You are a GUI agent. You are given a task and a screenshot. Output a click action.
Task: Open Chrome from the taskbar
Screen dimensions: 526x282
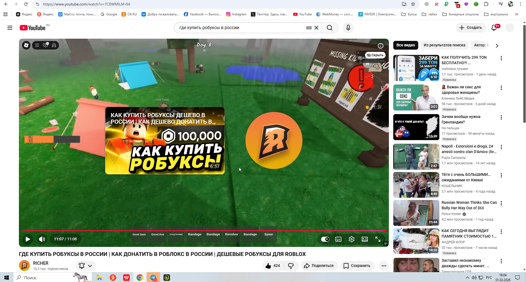140,278
